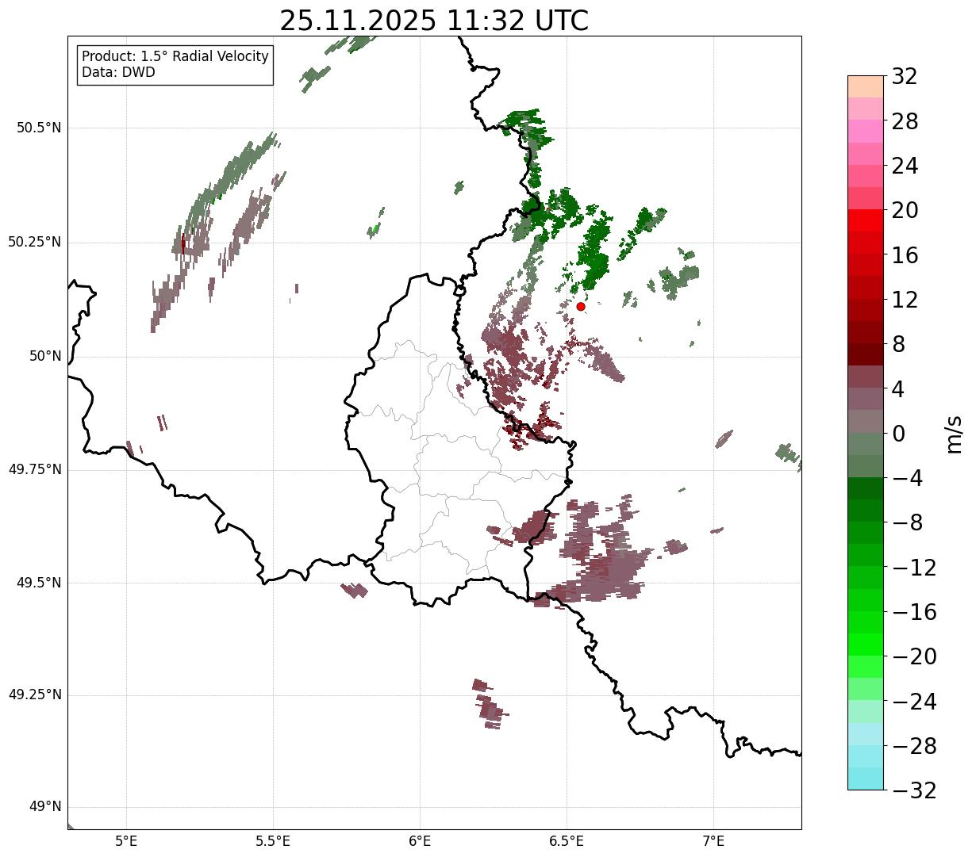
Task: Click the 50.5°N latitude label
Action: point(39,128)
